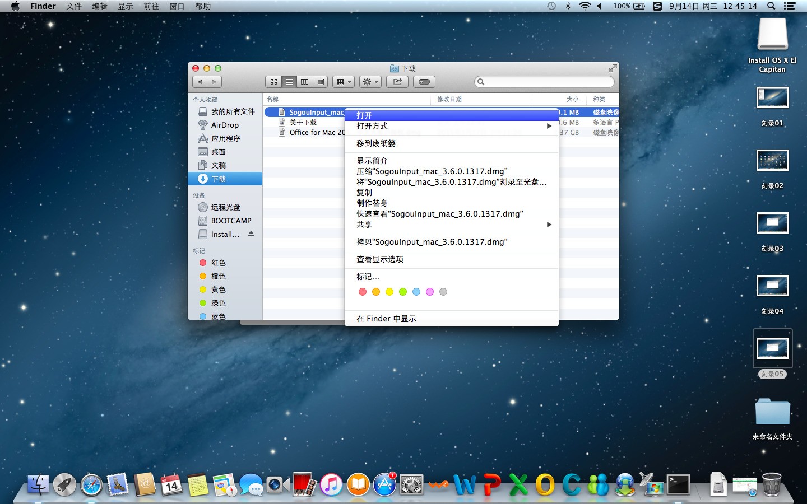Open 文稿 in sidebar
This screenshot has width=807, height=504.
(x=225, y=165)
